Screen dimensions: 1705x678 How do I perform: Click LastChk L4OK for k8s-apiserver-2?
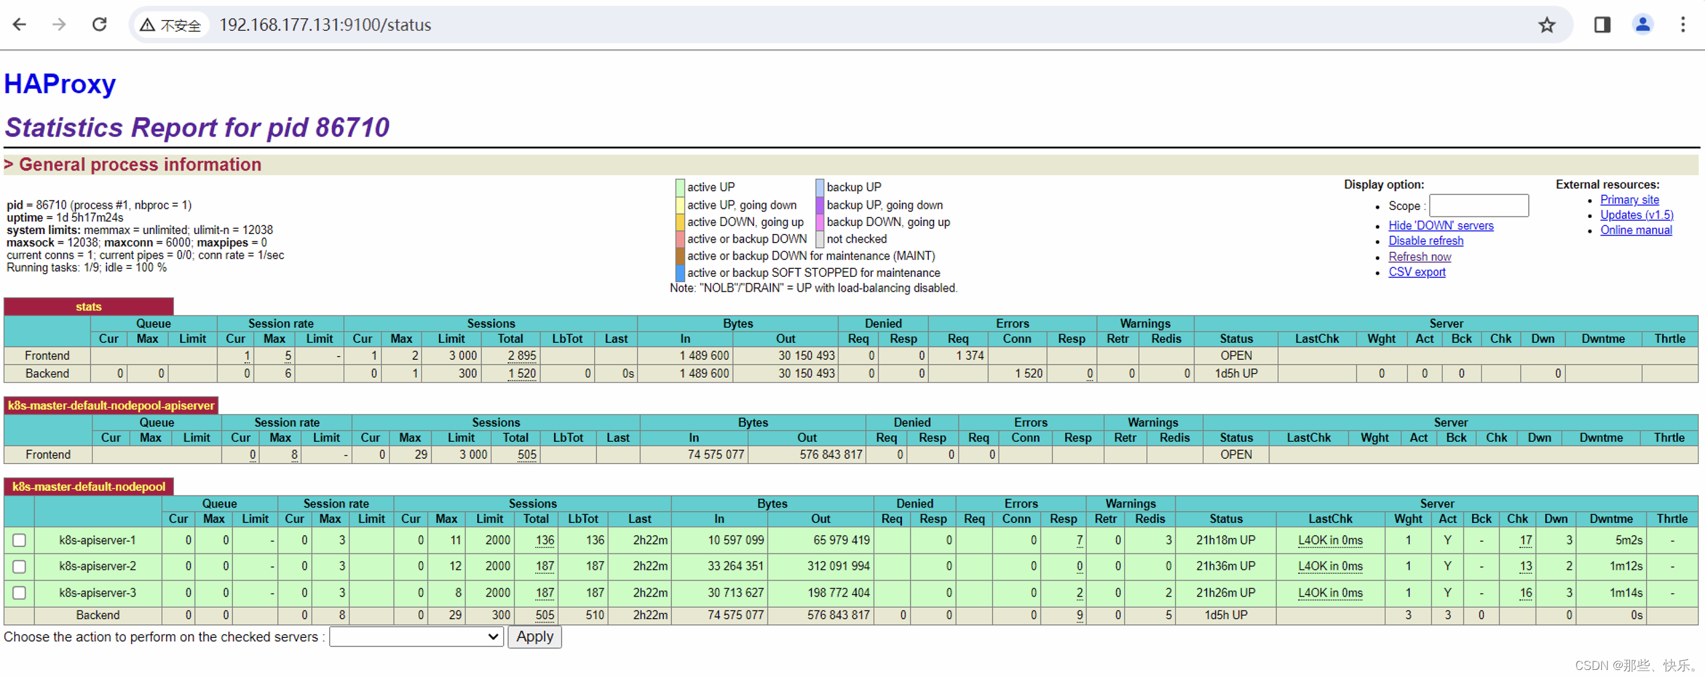[x=1330, y=567]
